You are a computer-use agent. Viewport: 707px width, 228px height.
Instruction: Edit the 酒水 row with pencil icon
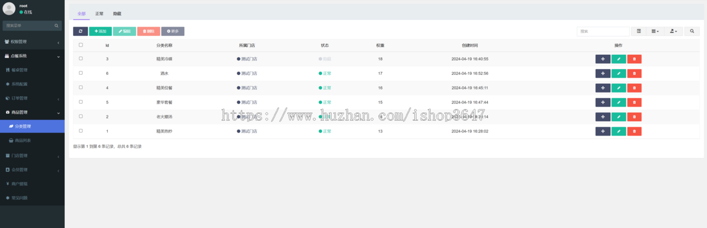619,74
